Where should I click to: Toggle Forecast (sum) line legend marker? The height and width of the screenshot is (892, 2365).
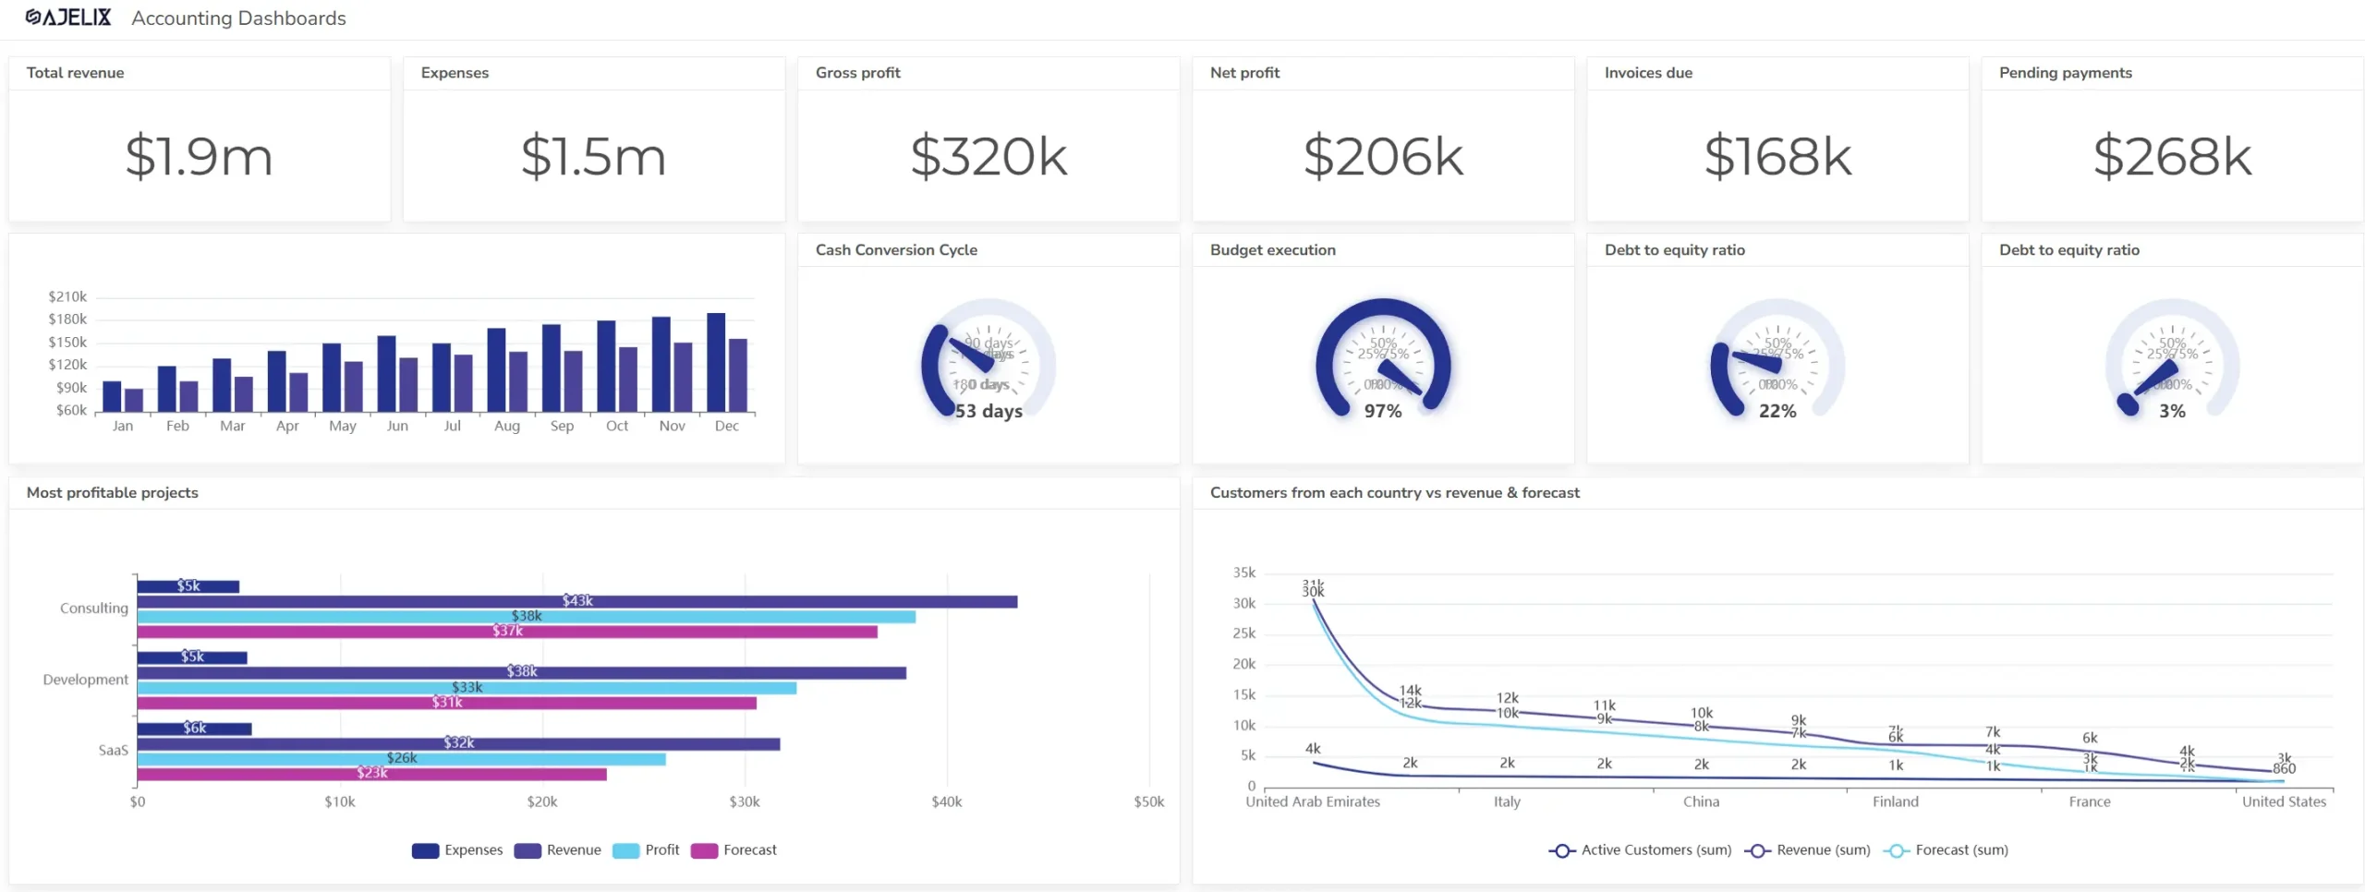1896,850
